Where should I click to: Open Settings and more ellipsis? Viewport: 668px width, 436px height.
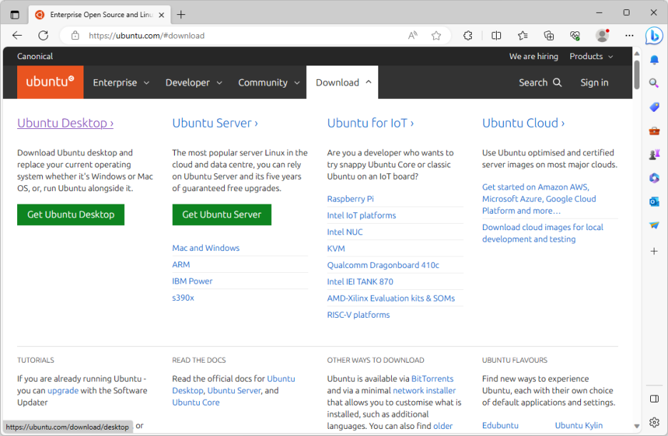pos(629,36)
